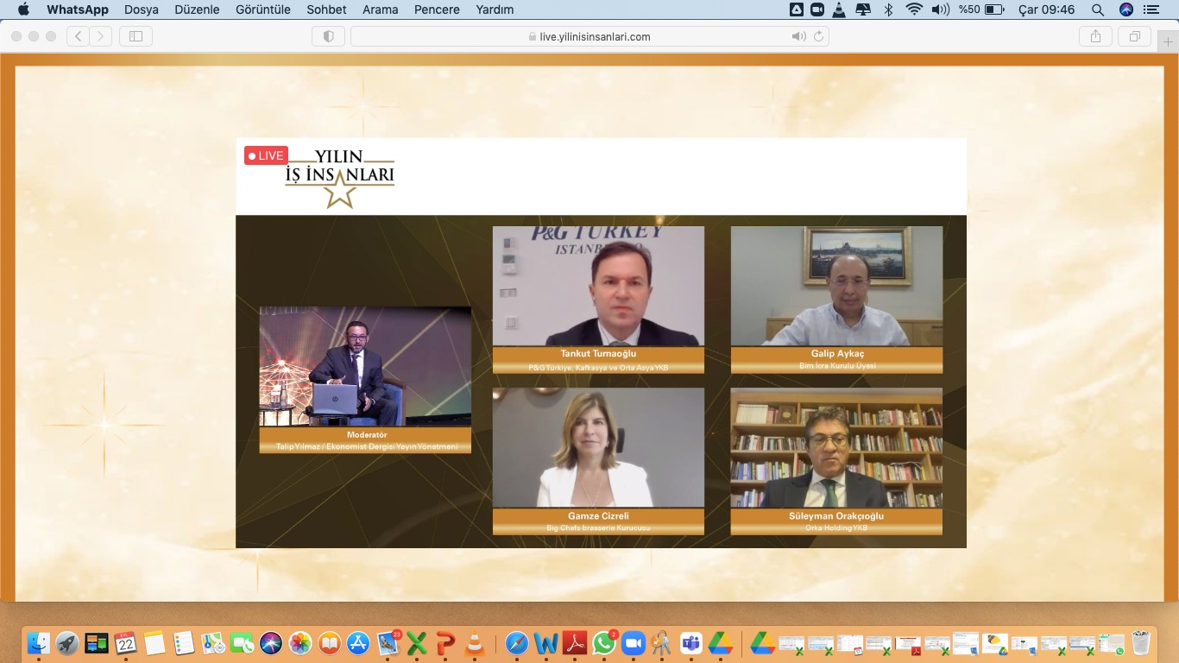The height and width of the screenshot is (663, 1179).
Task: Show all tabs overview button
Action: pos(1134,36)
